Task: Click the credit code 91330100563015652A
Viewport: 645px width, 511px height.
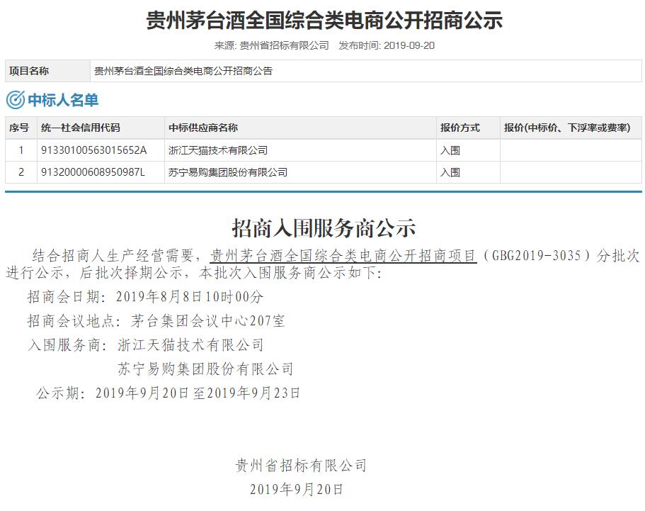Action: coord(93,150)
